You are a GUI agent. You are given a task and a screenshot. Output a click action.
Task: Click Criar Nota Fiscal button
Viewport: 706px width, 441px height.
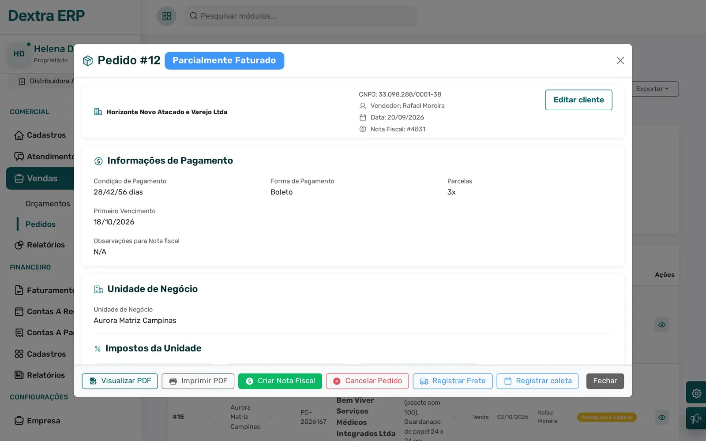280,381
